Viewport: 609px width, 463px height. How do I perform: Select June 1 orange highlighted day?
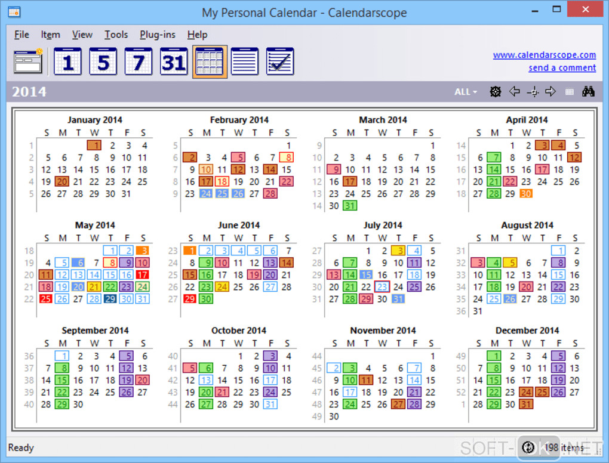point(190,251)
